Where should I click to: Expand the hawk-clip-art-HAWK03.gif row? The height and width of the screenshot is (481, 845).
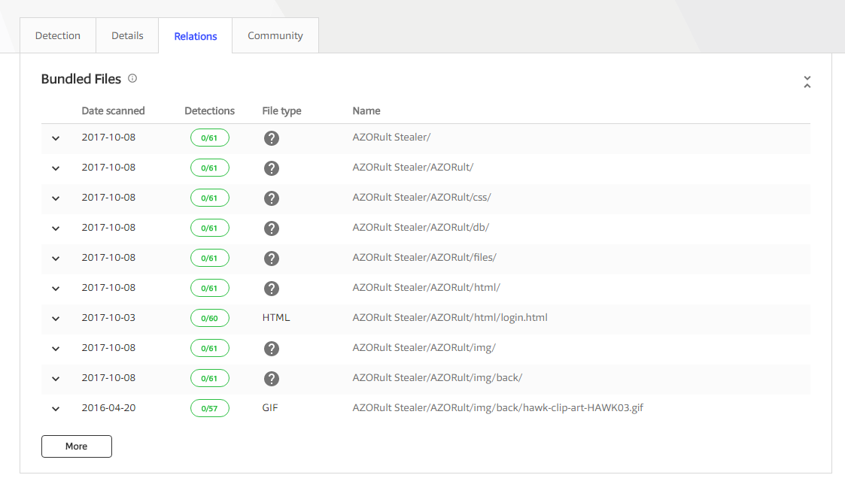coord(56,409)
